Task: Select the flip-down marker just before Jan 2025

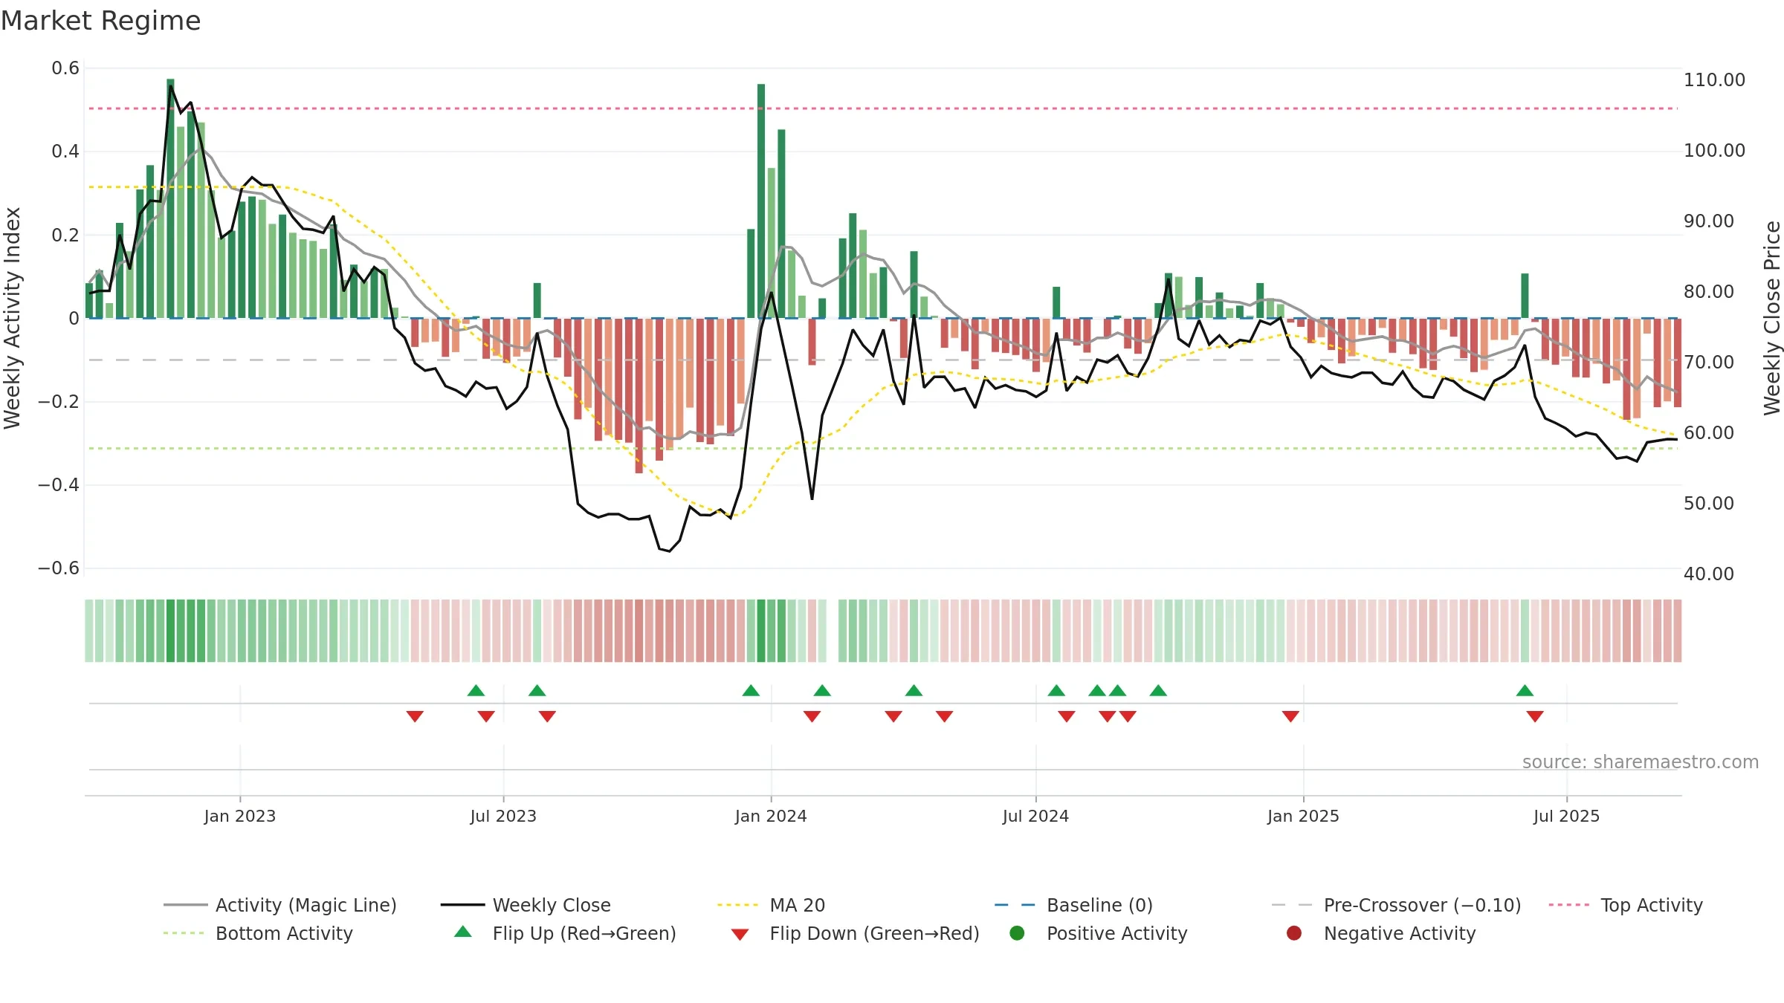Action: 1290,716
